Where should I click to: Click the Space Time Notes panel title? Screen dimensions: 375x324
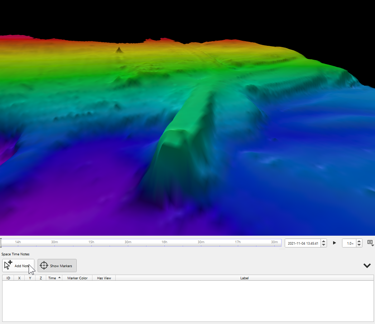point(15,254)
